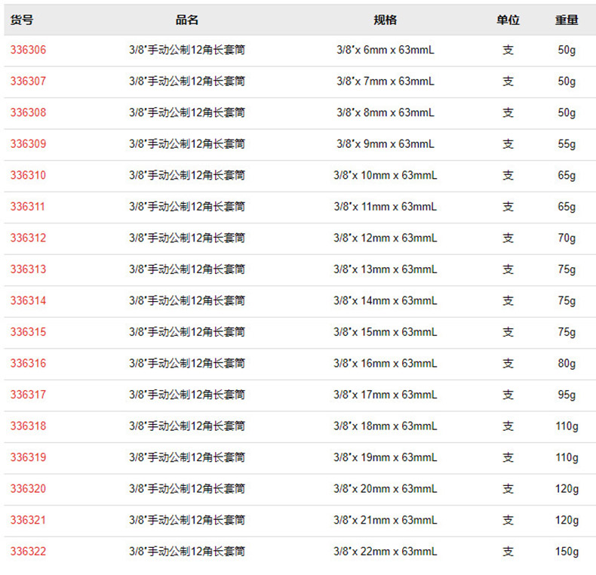The height and width of the screenshot is (575, 596).
Task: Open the 336310 product link
Action: (x=28, y=176)
